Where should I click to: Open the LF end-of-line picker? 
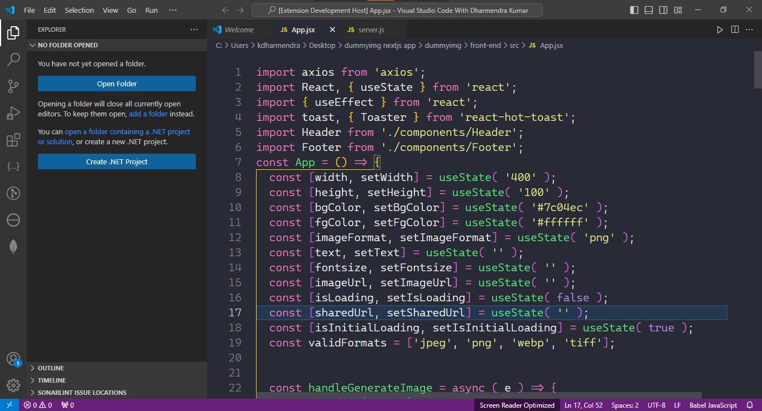coord(677,405)
